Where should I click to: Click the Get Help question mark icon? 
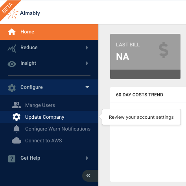(12, 159)
